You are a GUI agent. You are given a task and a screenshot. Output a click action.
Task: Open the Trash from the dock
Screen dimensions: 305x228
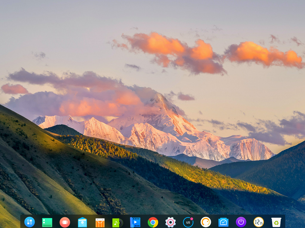(x=276, y=222)
